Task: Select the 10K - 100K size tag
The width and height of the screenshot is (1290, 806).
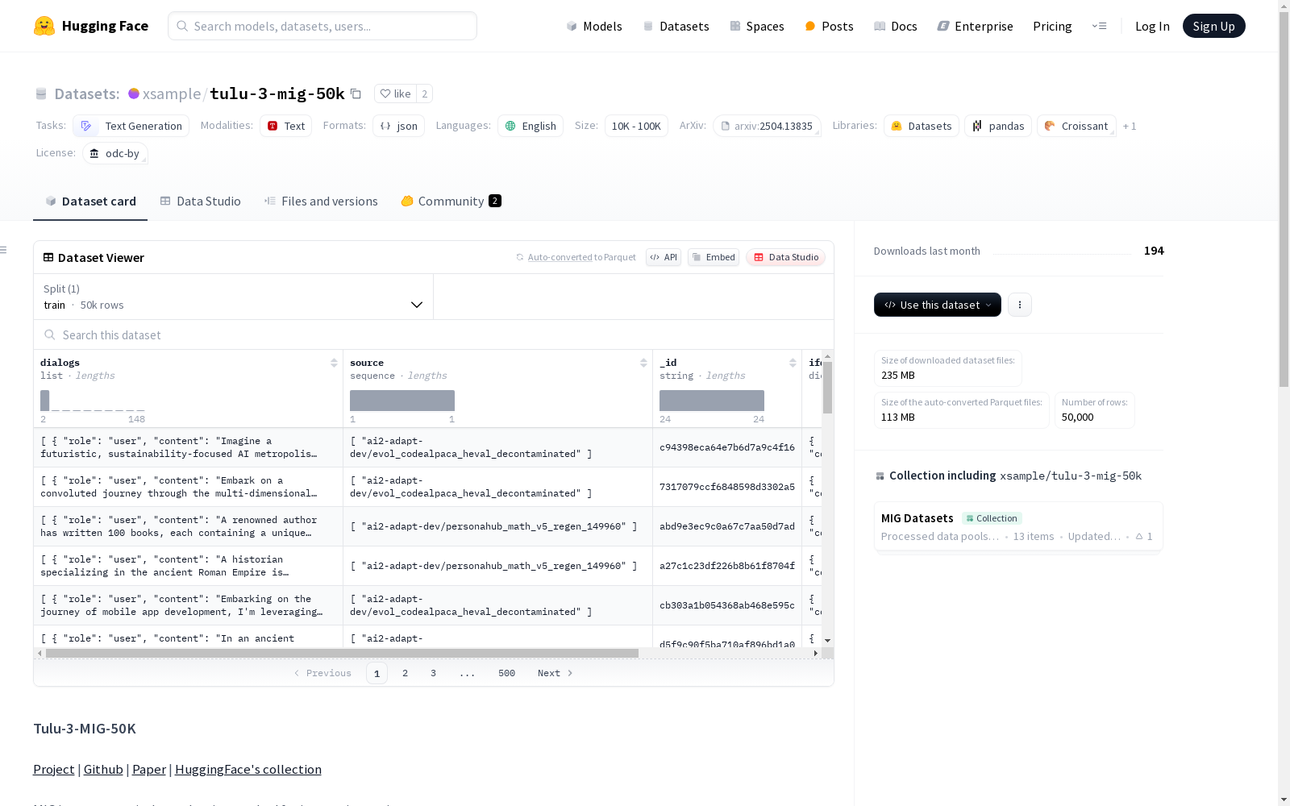Action: click(636, 126)
